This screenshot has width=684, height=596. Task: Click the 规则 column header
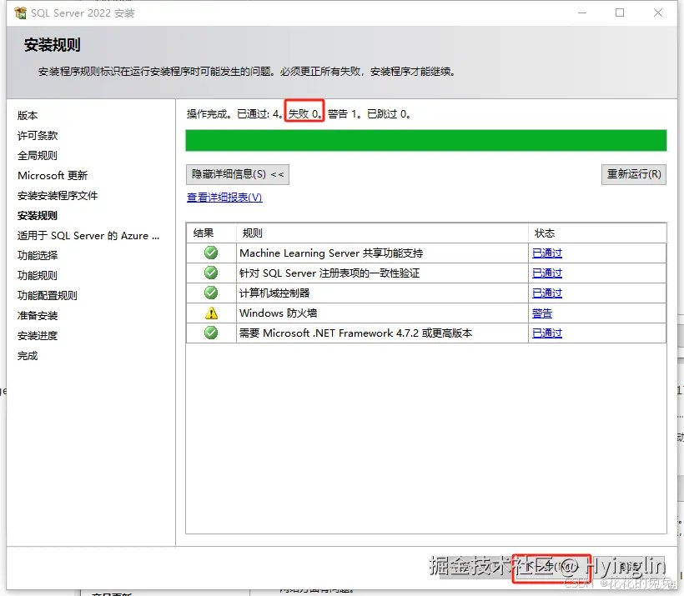(x=382, y=233)
